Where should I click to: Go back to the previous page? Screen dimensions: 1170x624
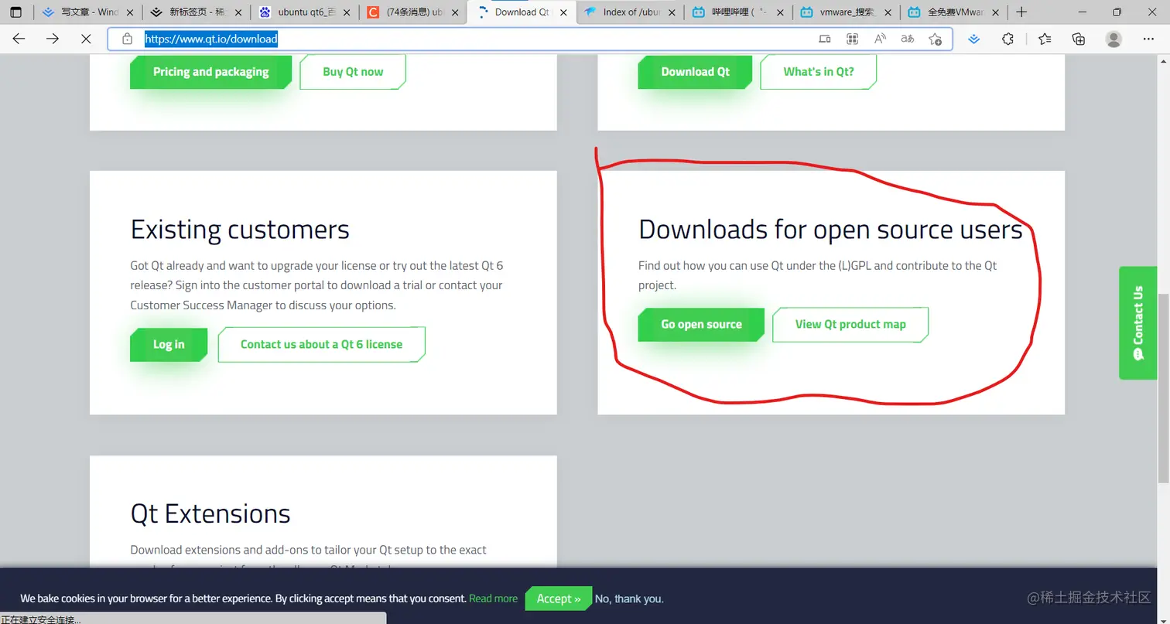[19, 39]
